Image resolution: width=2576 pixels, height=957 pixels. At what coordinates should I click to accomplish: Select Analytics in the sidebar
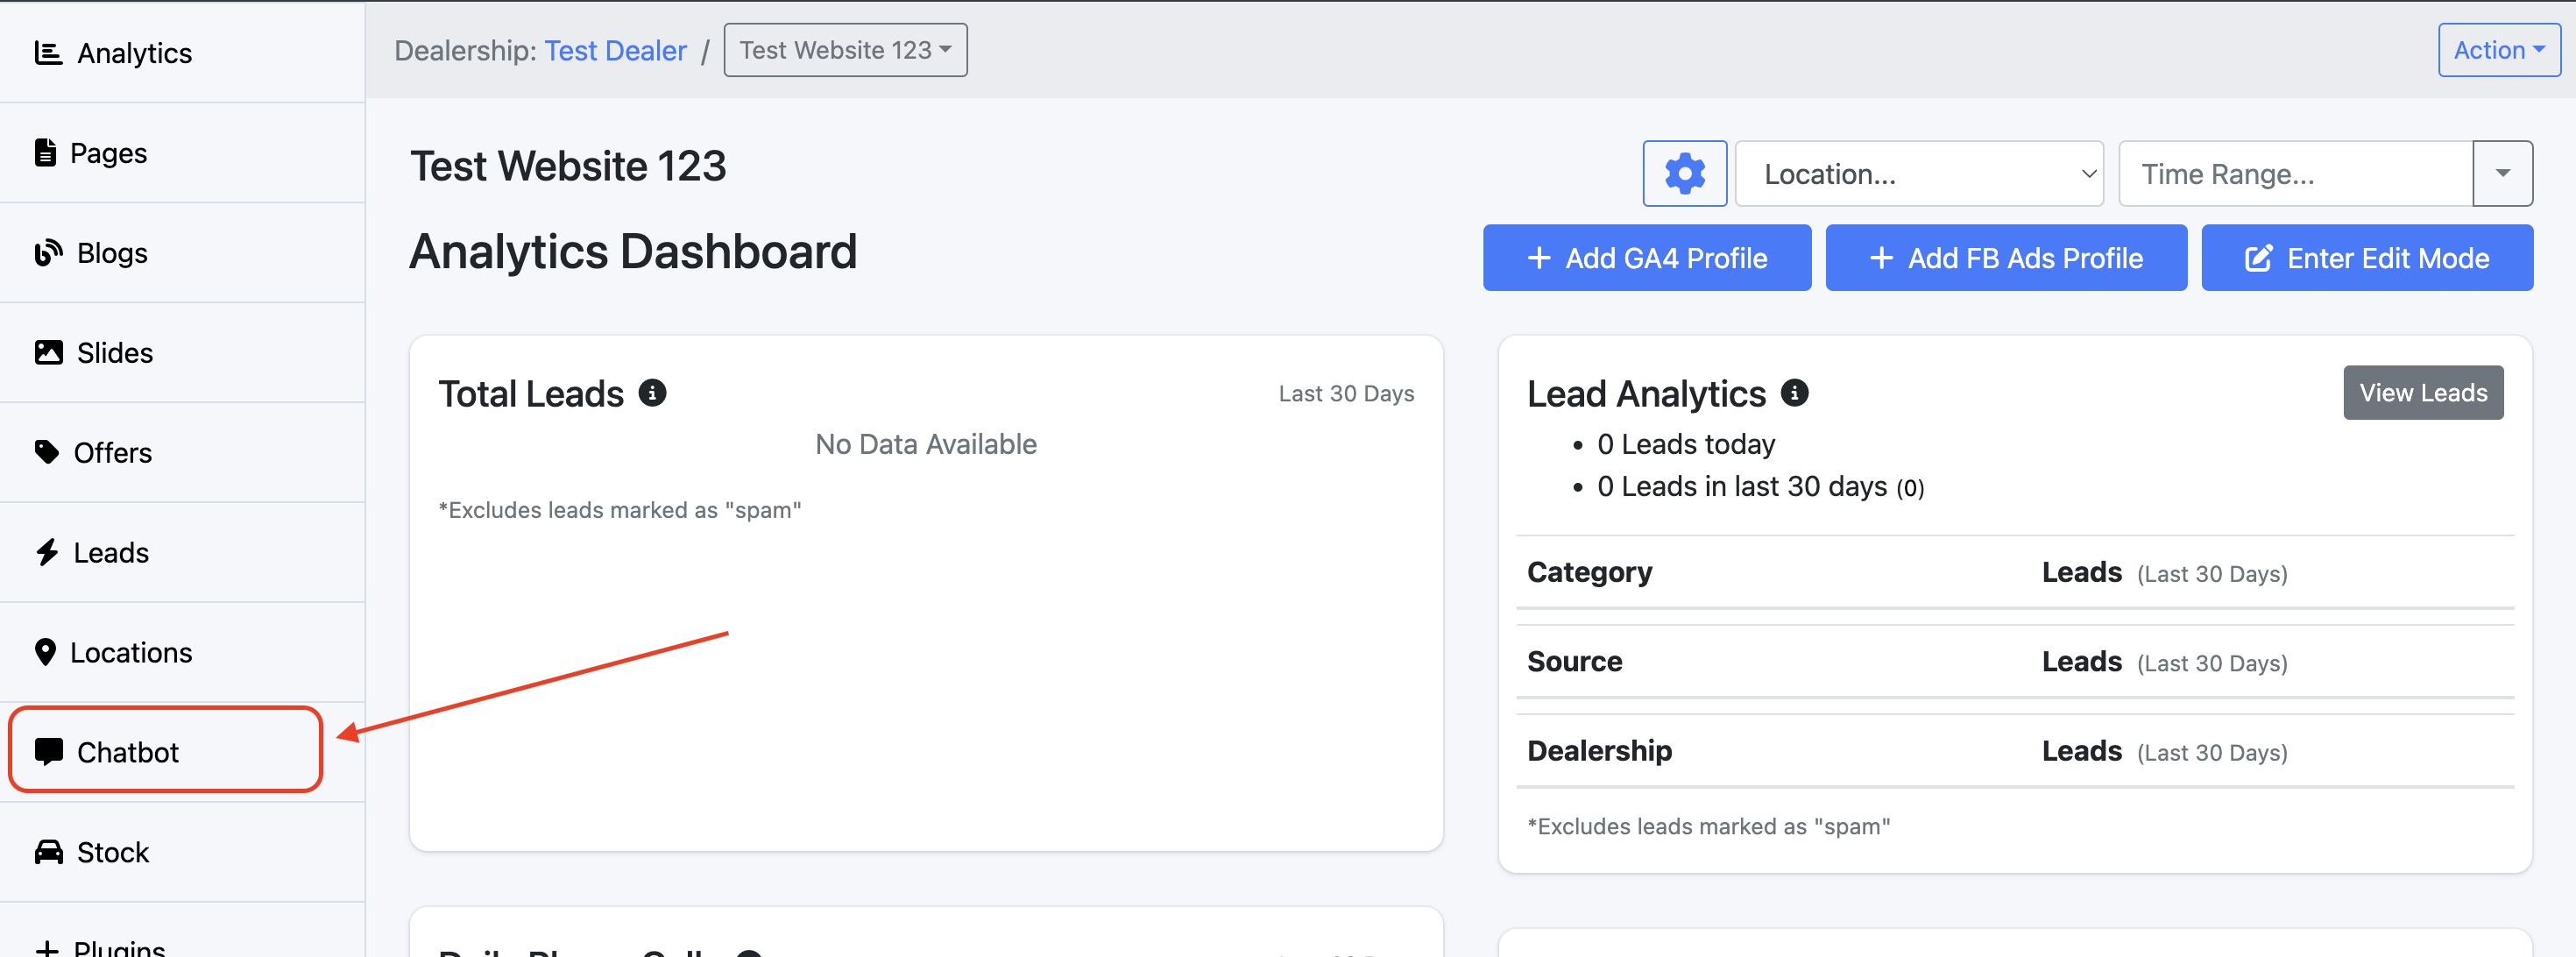pyautogui.click(x=134, y=53)
